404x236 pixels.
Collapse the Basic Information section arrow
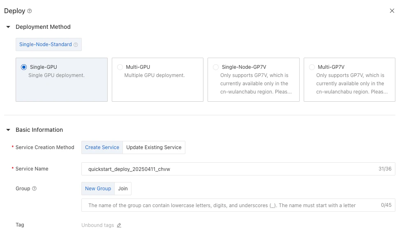tap(8, 130)
